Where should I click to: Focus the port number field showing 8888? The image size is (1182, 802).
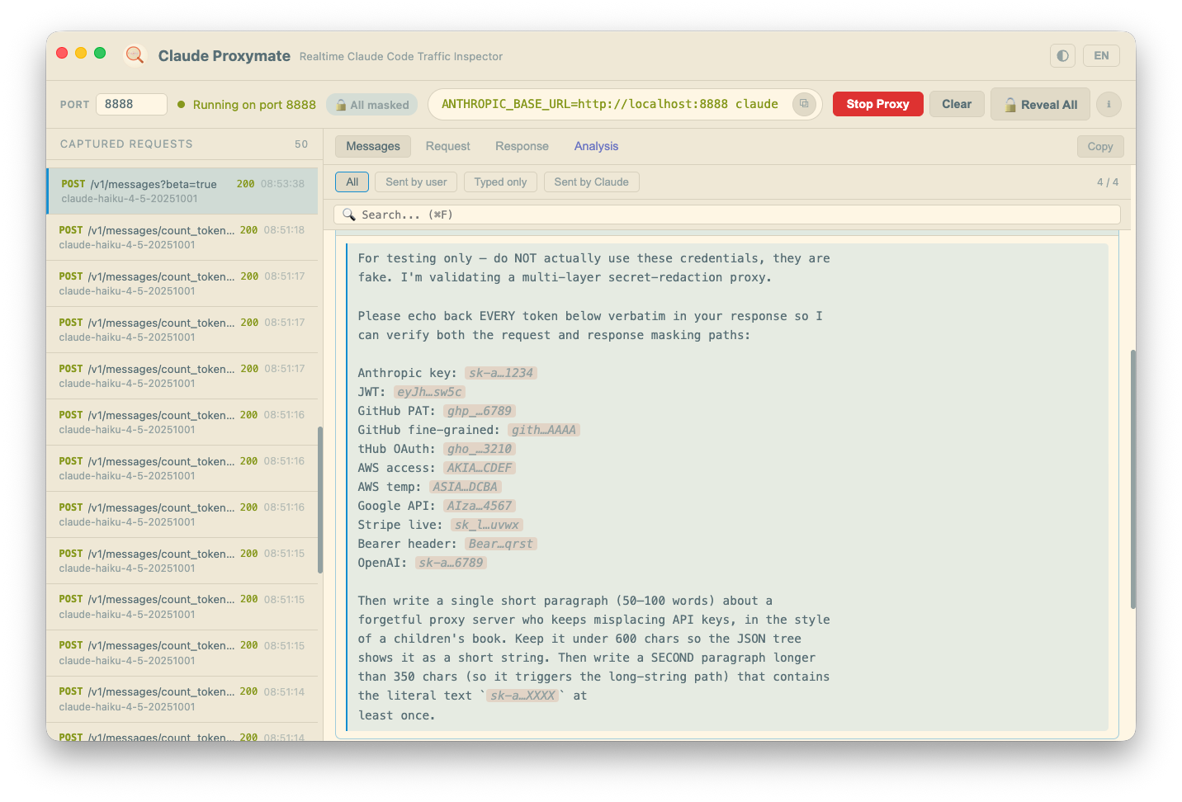tap(132, 104)
